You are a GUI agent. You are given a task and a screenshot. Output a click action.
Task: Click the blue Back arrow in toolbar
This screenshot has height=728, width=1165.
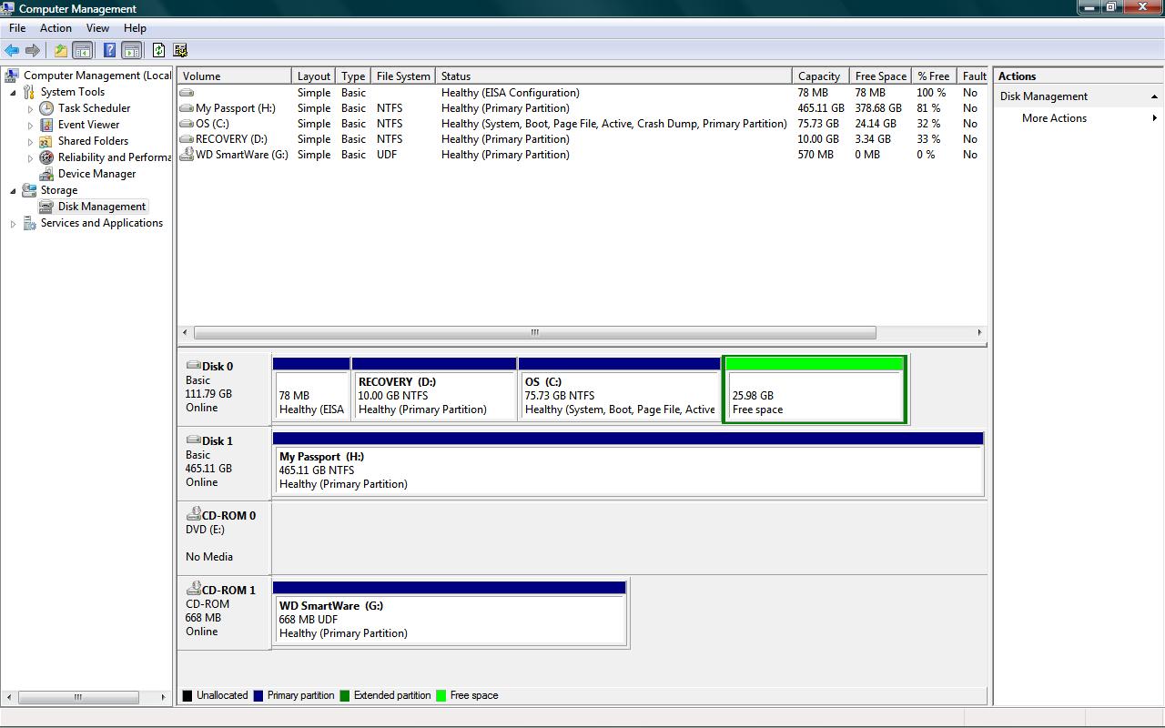12,51
